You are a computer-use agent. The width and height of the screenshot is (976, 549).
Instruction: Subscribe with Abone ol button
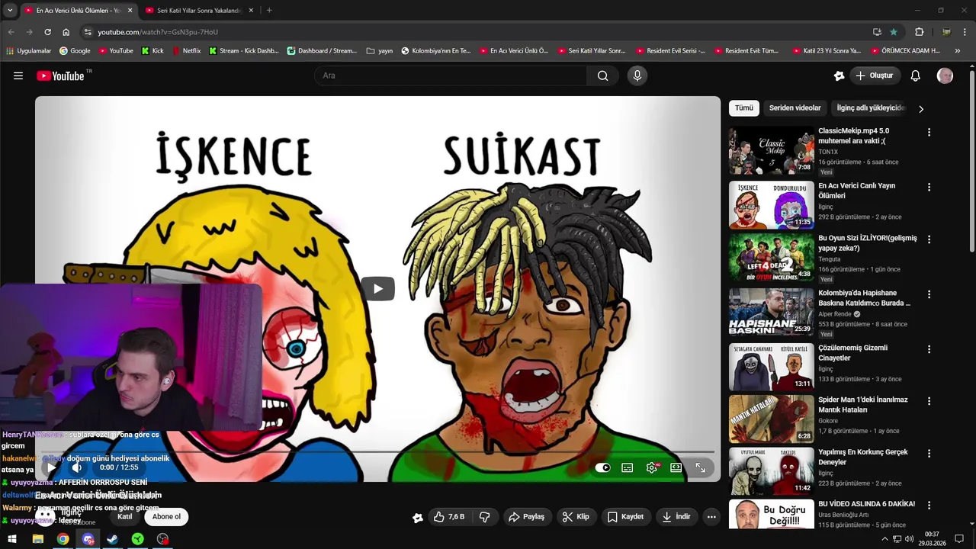click(166, 516)
